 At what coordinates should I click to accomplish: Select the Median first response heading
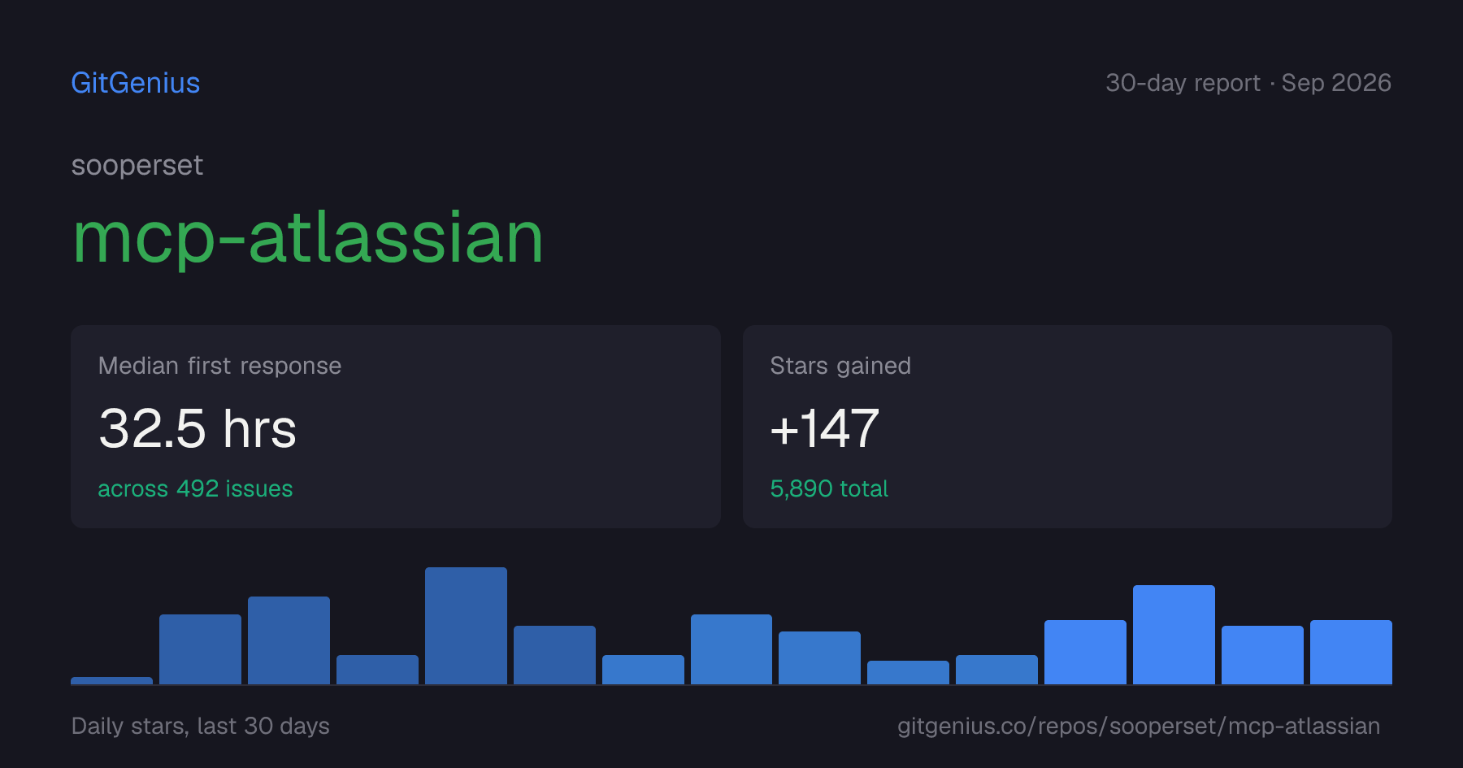(x=219, y=366)
